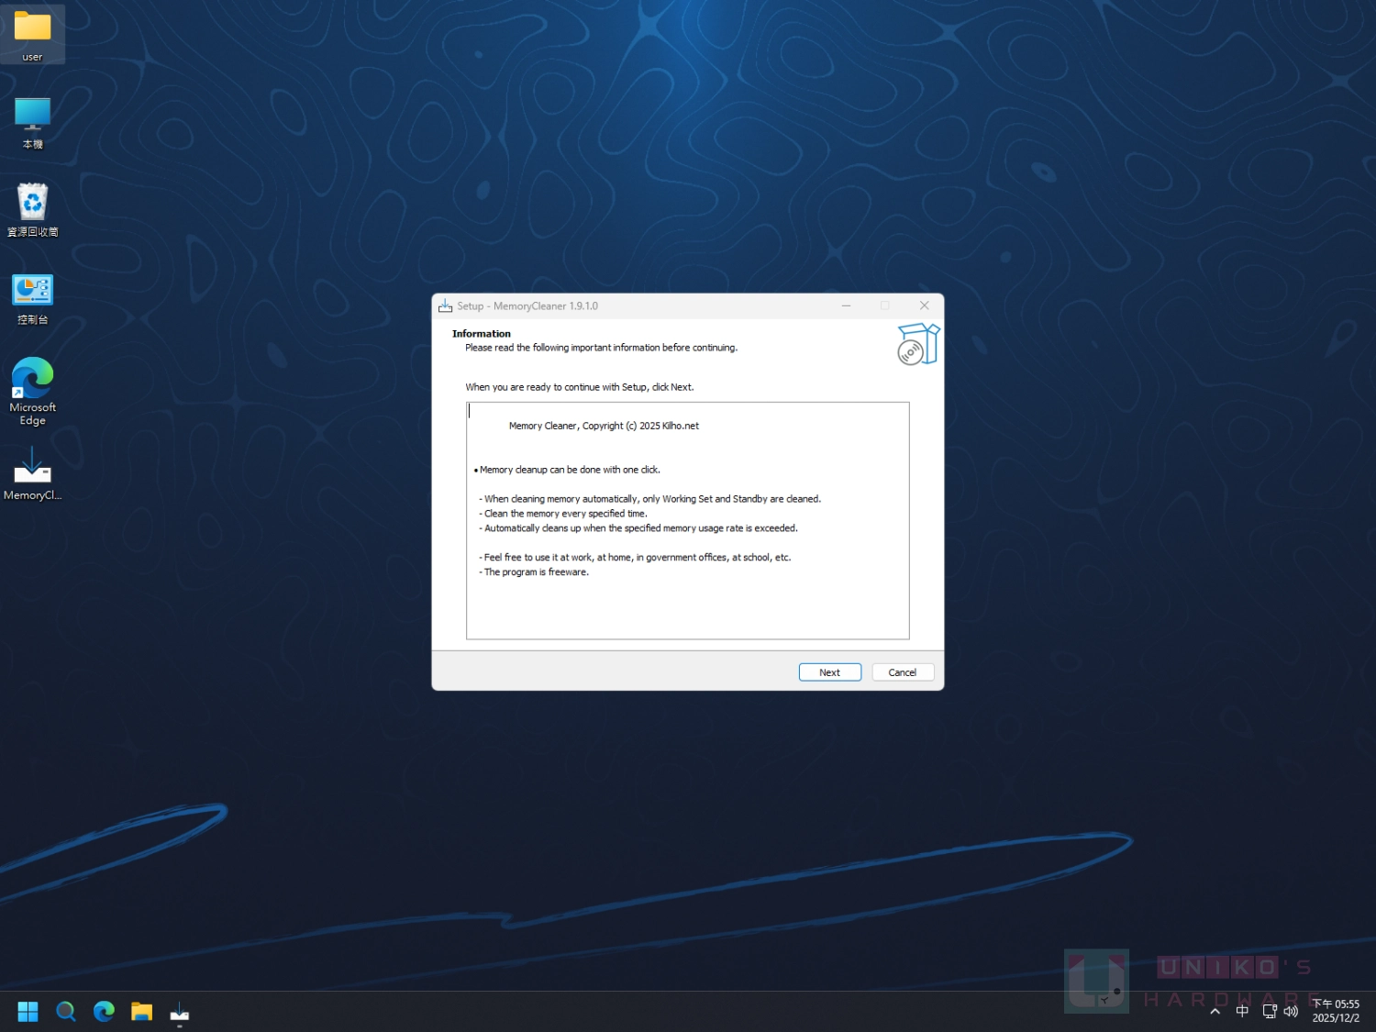Launch Edge from the taskbar
Viewport: 1376px width, 1032px height.
coord(104,1011)
